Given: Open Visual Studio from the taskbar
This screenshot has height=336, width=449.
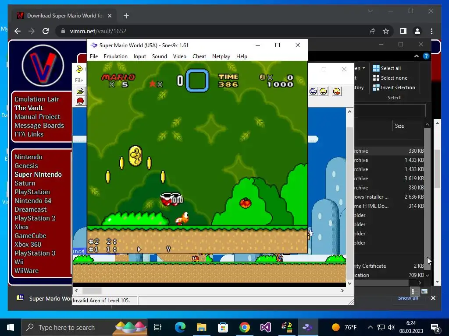Looking at the screenshot, I should pyautogui.click(x=265, y=327).
